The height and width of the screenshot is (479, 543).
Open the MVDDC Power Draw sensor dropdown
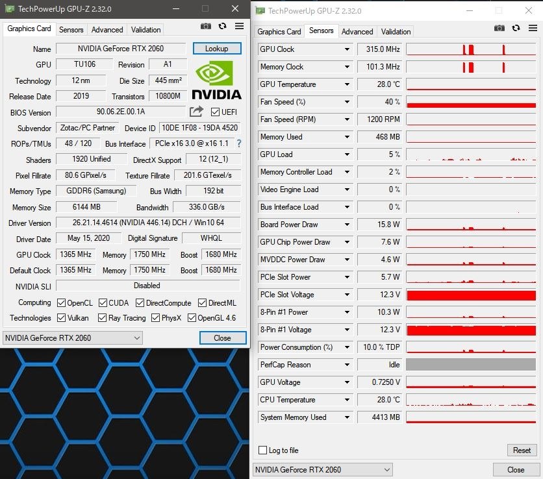(347, 260)
